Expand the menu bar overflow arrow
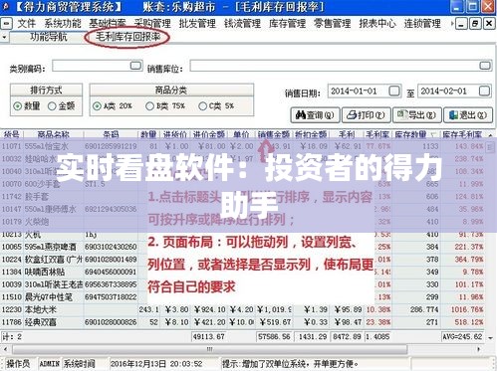 pos(452,24)
